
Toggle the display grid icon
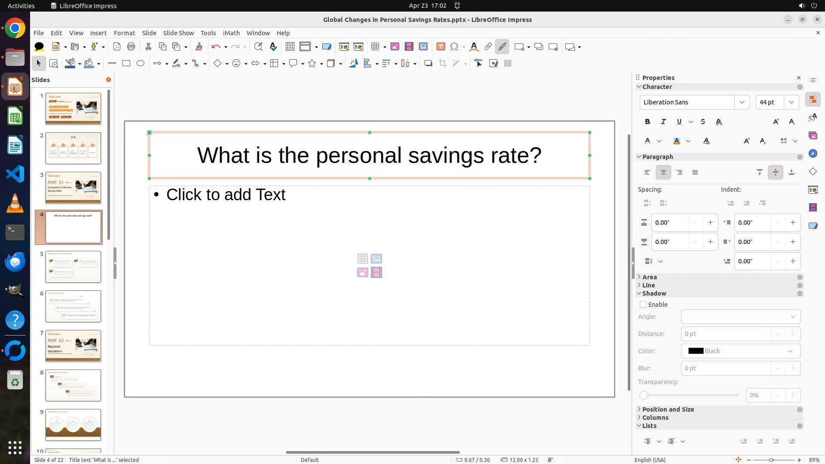point(290,47)
